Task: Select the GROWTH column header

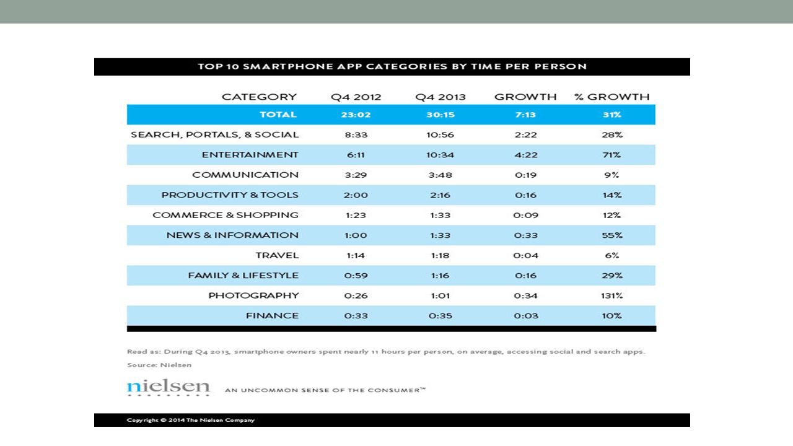Action: 525,97
